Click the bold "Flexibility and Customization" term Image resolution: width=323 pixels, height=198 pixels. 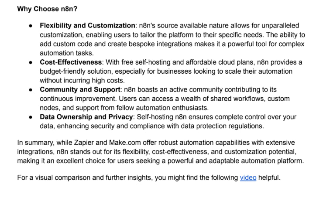coord(87,25)
